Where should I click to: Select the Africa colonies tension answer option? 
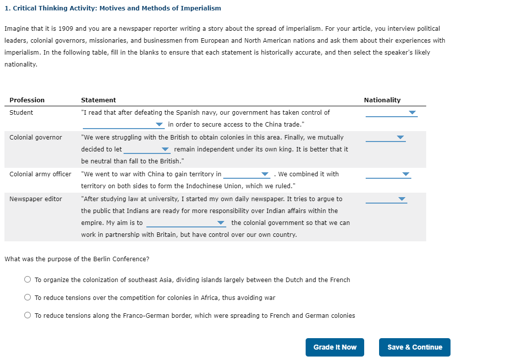click(x=28, y=297)
